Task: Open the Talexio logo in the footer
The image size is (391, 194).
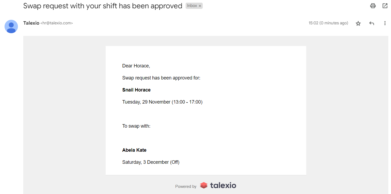Action: pos(218,185)
